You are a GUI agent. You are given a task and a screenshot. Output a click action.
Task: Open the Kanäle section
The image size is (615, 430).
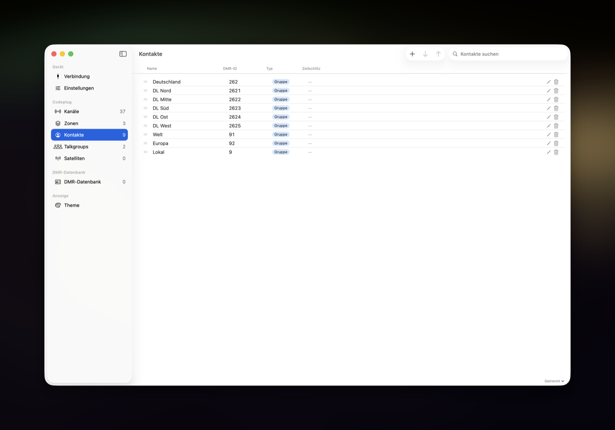tap(89, 112)
